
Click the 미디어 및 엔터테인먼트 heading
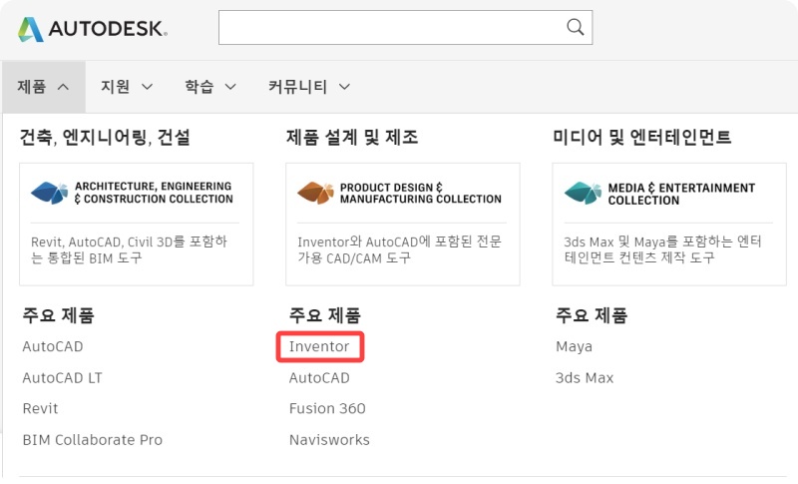pos(642,137)
